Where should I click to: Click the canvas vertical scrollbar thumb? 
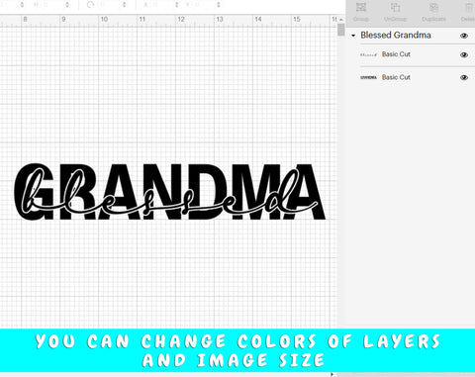[x=341, y=30]
